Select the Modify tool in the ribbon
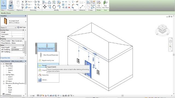This screenshot has width=175, height=98. tap(4, 4)
